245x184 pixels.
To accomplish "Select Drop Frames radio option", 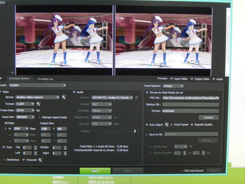I will 171,125.
